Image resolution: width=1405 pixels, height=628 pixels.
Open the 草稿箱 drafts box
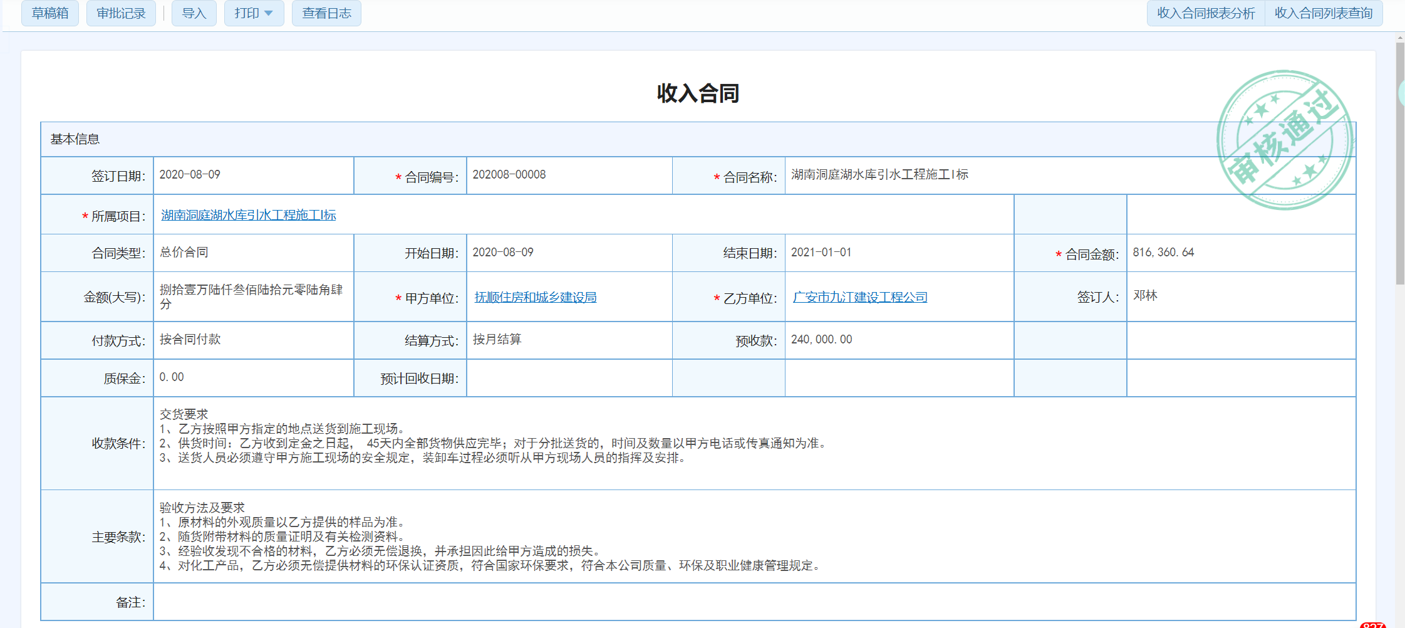(50, 13)
